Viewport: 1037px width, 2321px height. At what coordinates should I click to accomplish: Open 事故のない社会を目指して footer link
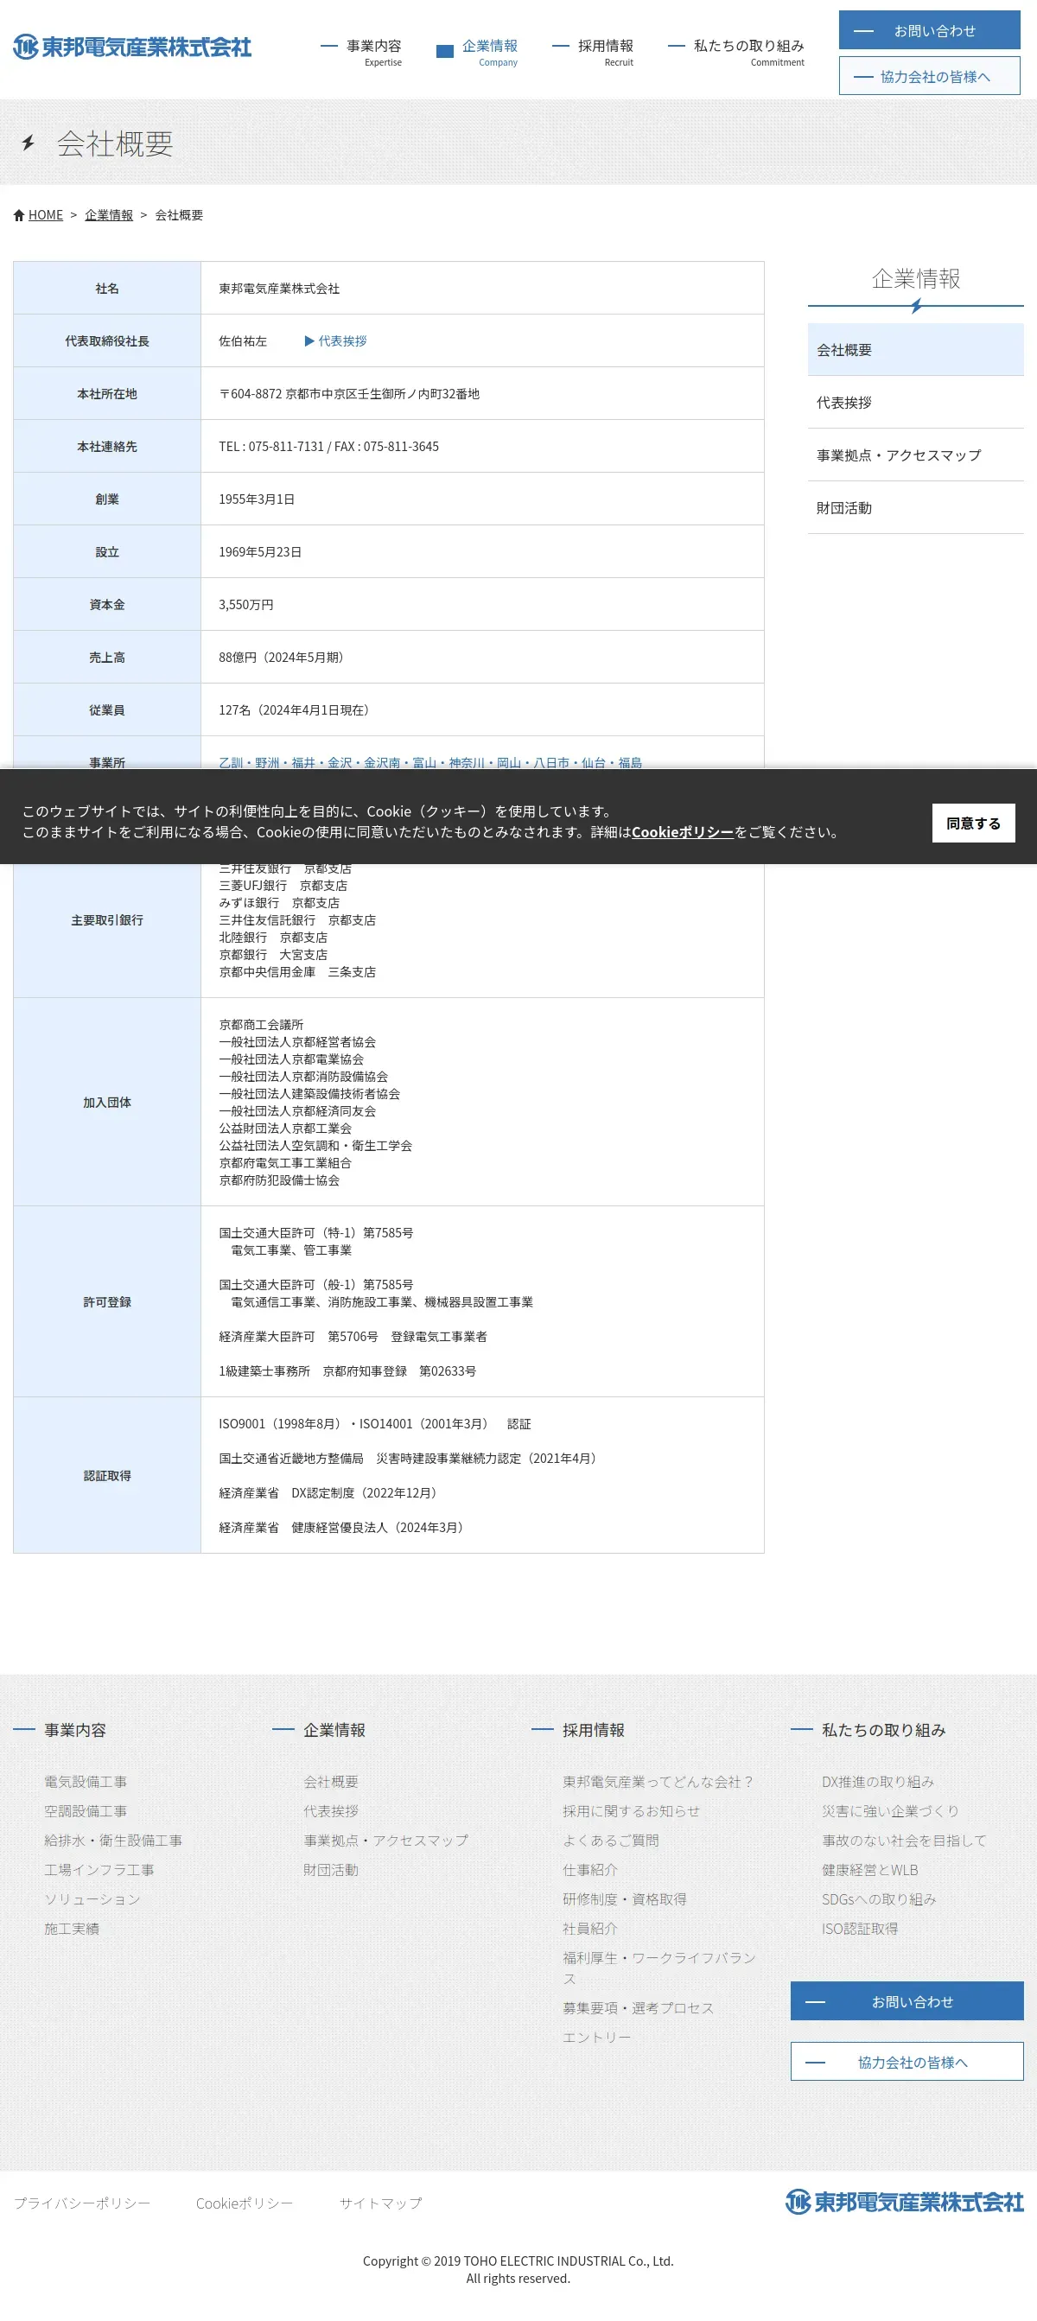pyautogui.click(x=904, y=1840)
